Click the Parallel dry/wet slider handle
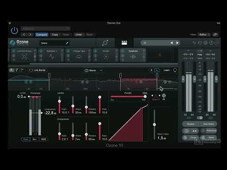This screenshot has height=170, width=227. (145, 96)
